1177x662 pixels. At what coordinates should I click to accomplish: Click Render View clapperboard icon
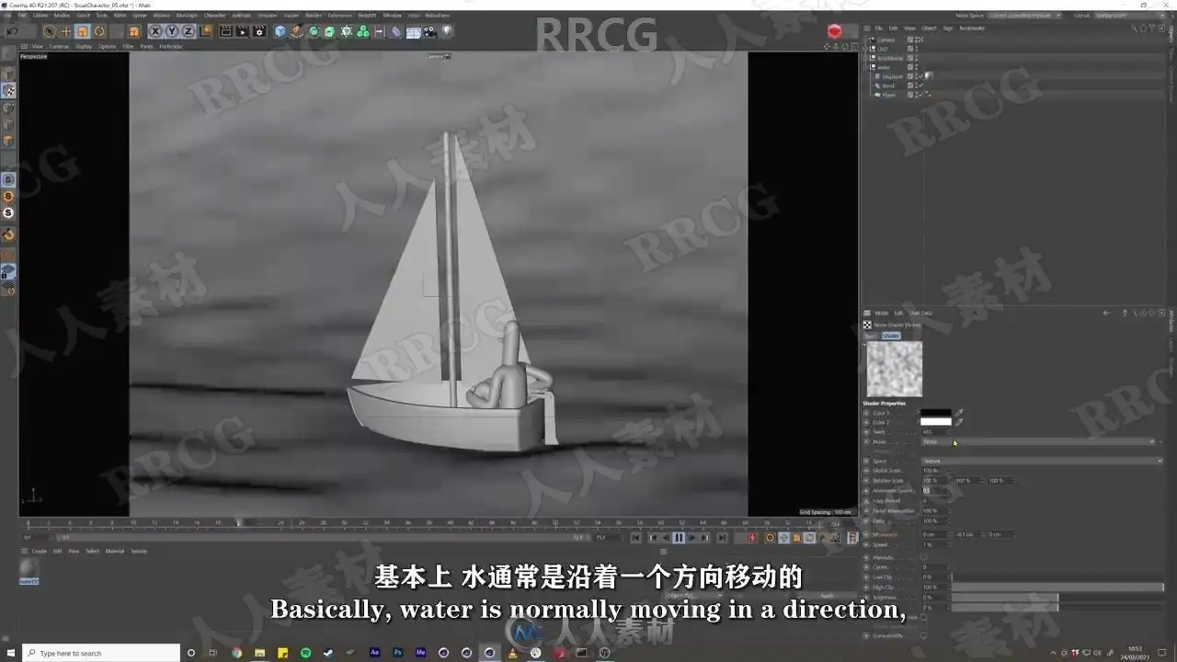tap(226, 31)
